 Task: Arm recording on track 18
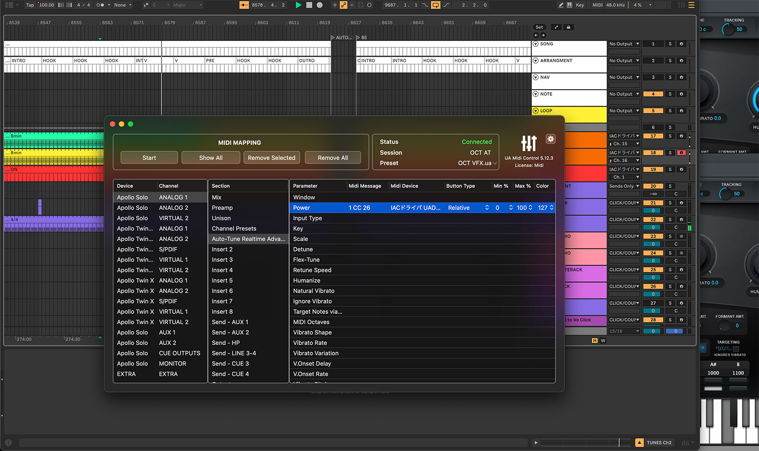[682, 153]
